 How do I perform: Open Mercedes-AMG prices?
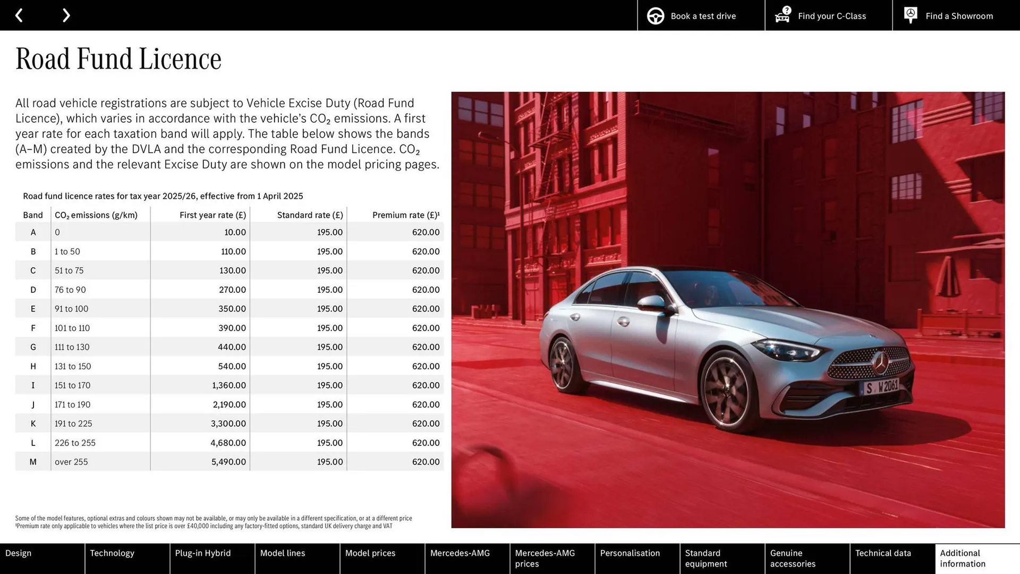pyautogui.click(x=545, y=559)
